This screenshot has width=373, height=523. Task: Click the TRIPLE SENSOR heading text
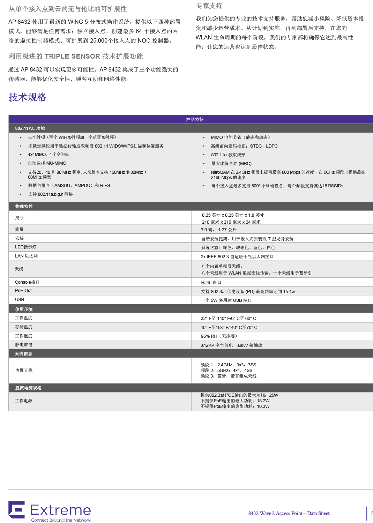[x=76, y=57]
